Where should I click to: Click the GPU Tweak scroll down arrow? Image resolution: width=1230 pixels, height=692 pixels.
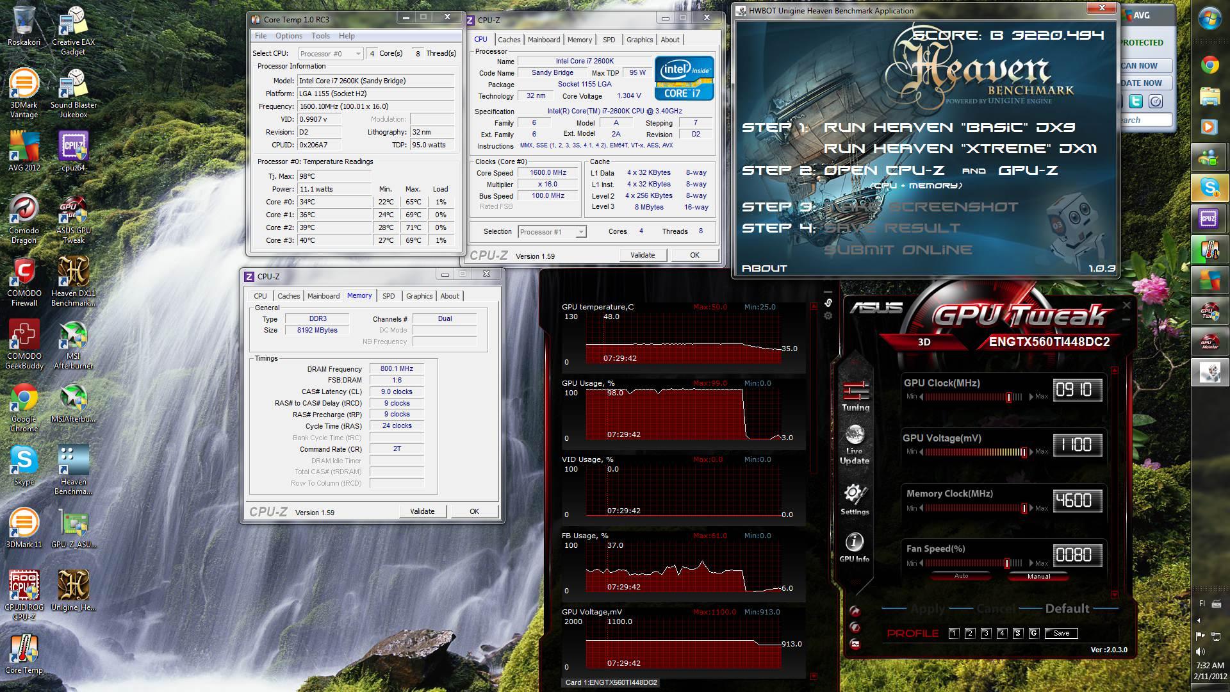1115,595
